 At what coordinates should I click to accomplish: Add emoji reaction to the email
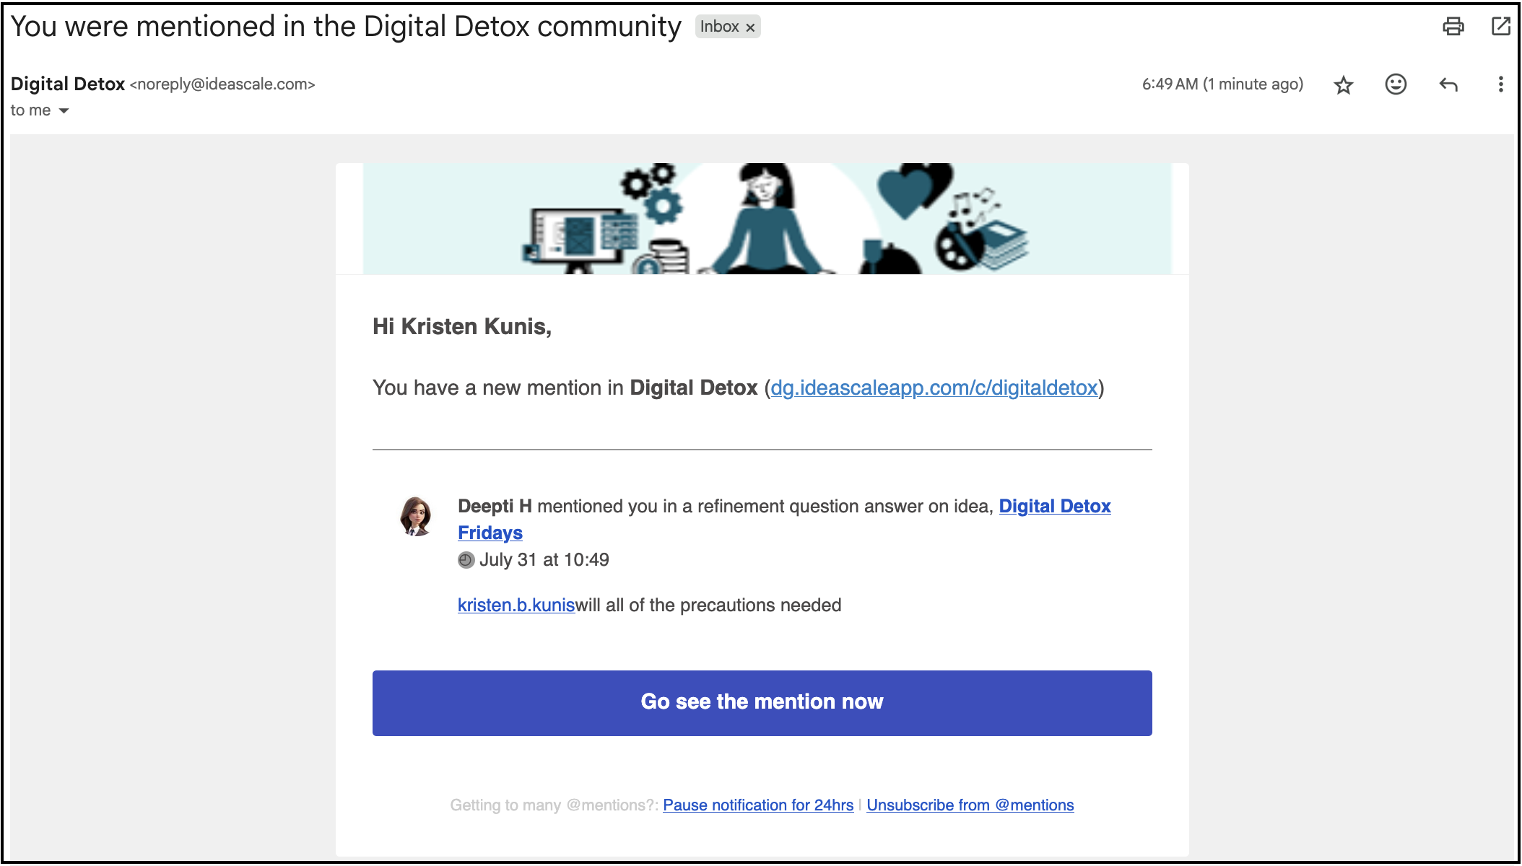pyautogui.click(x=1396, y=84)
